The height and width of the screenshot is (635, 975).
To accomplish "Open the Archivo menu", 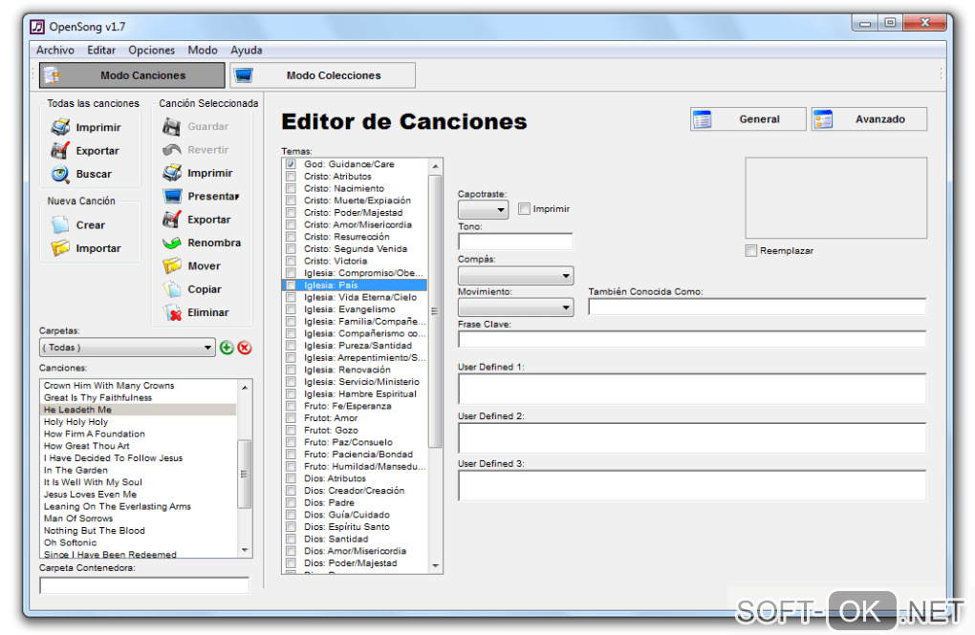I will pyautogui.click(x=54, y=51).
